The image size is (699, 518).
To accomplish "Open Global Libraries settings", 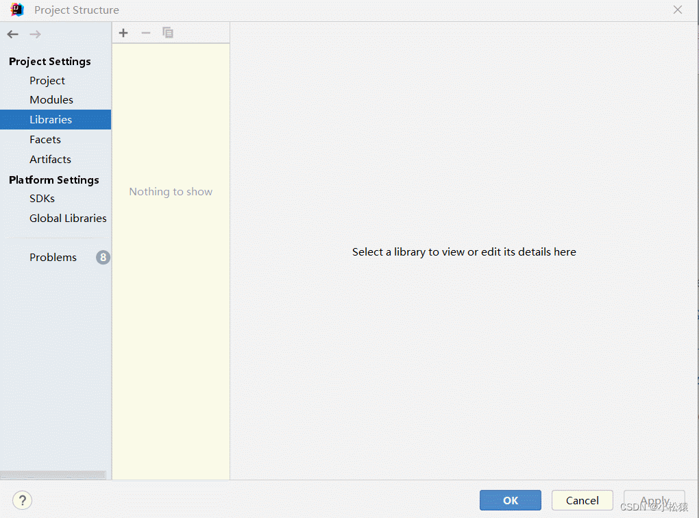I will click(69, 219).
